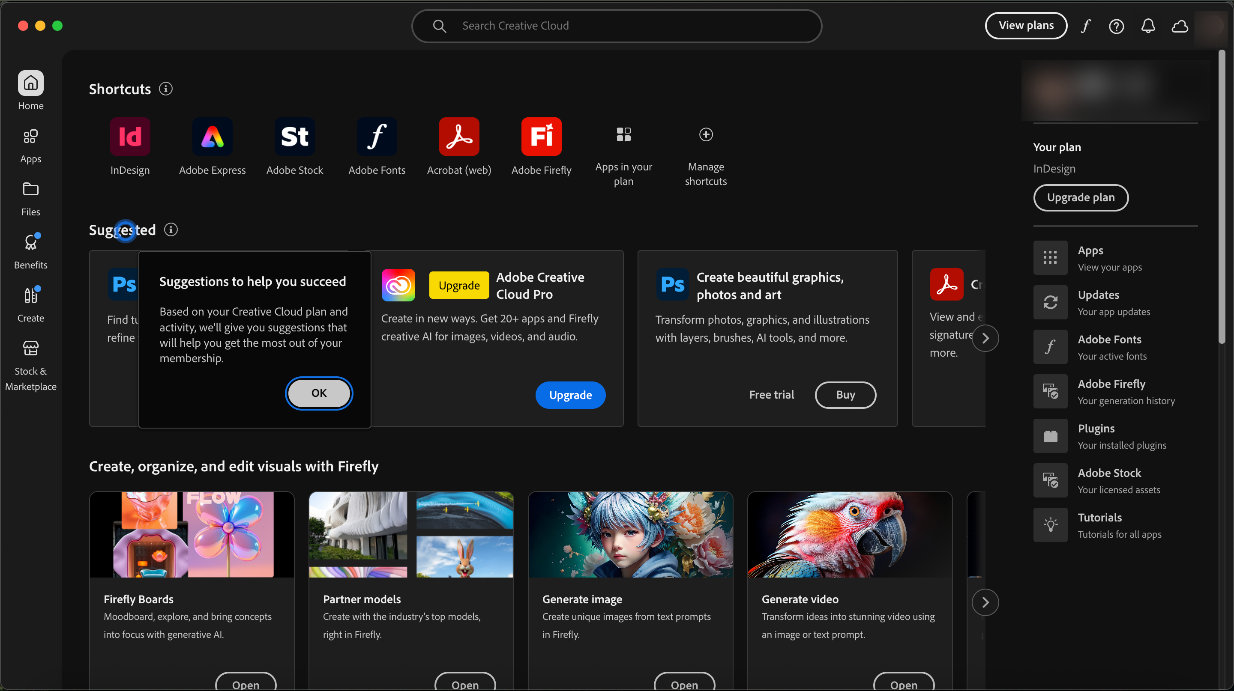Click the Adobe Firefly shortcut icon
Viewport: 1234px width, 691px height.
tap(541, 137)
